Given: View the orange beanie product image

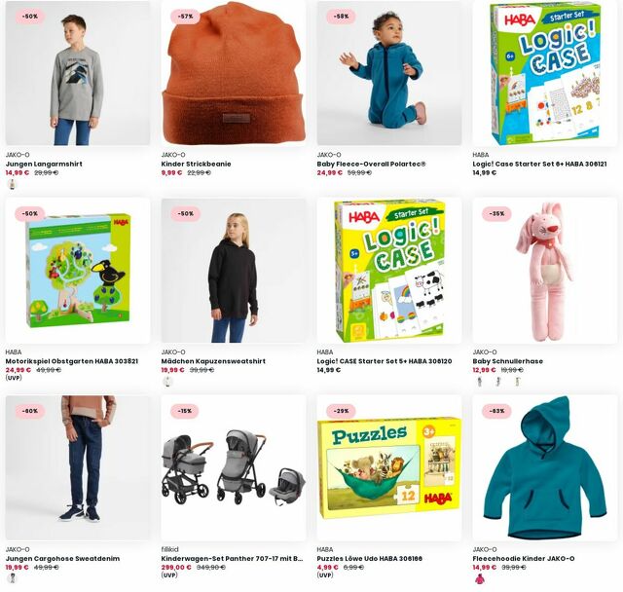Looking at the screenshot, I should [x=234, y=73].
